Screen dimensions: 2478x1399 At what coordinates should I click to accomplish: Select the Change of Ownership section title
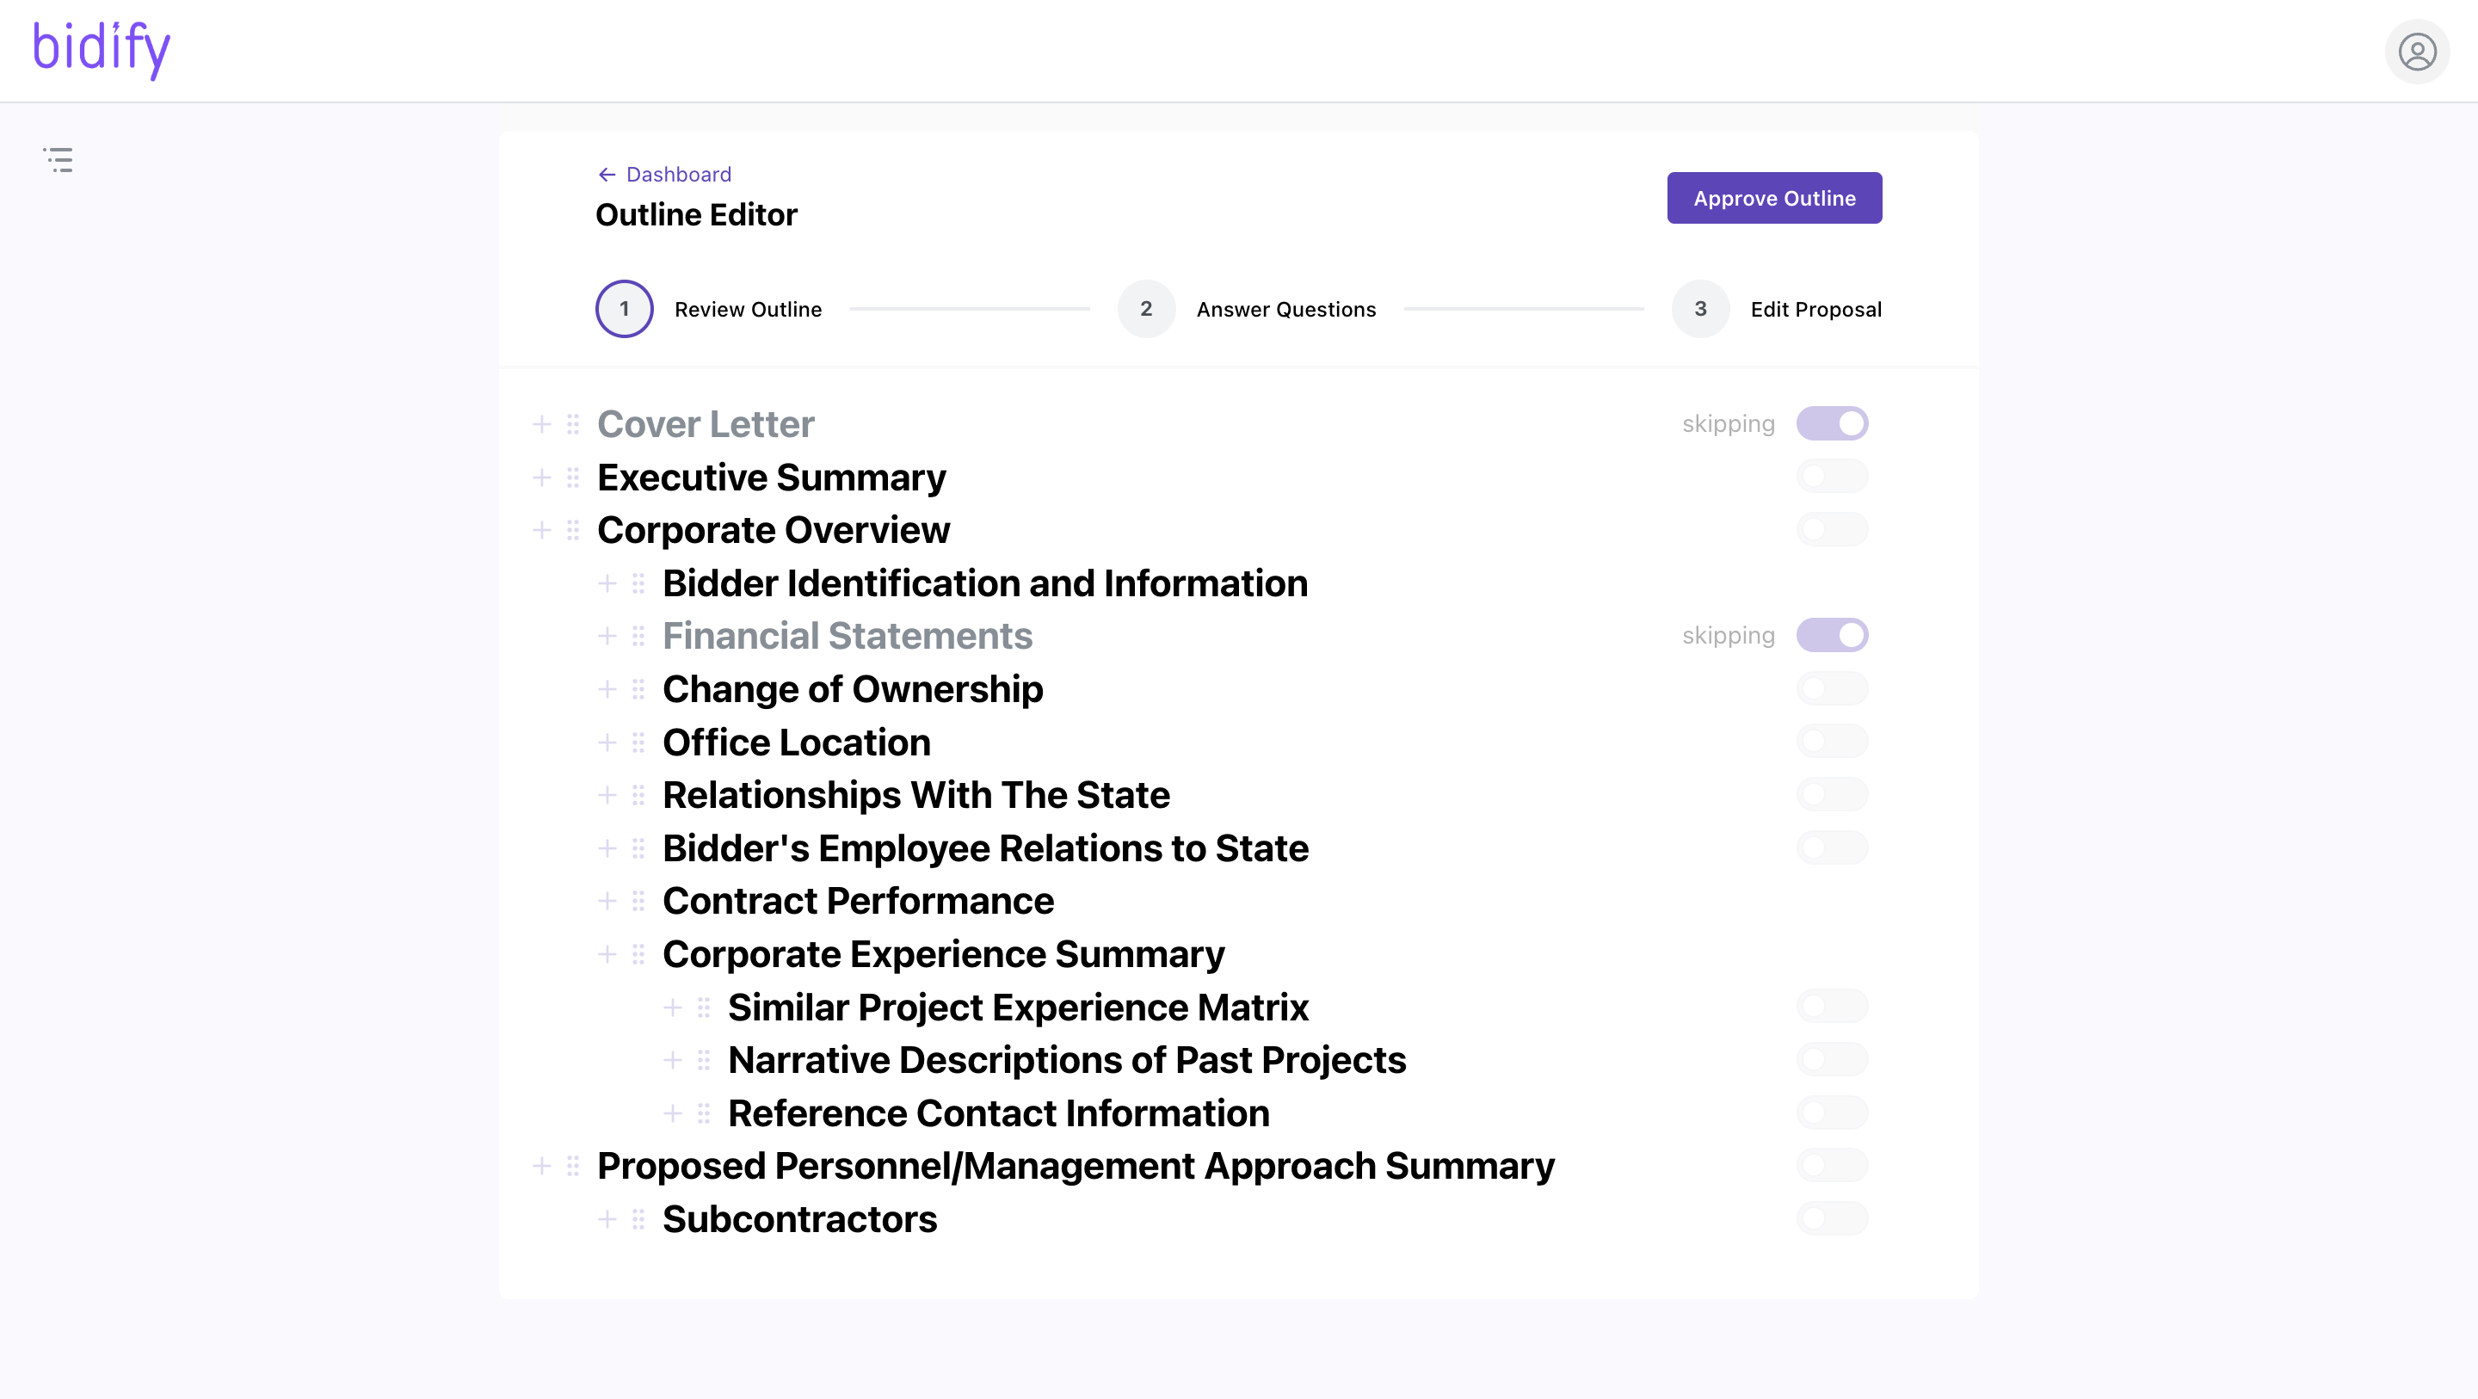(853, 690)
